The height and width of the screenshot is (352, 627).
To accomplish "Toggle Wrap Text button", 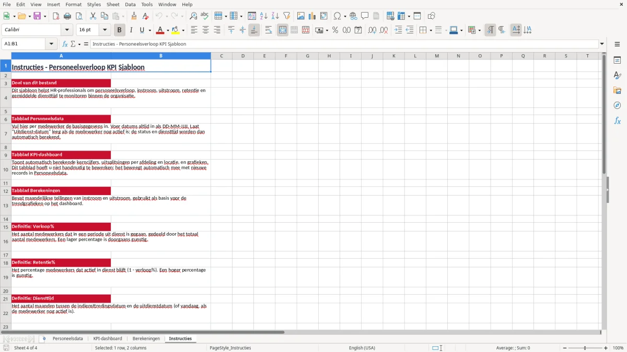I will 269,30.
